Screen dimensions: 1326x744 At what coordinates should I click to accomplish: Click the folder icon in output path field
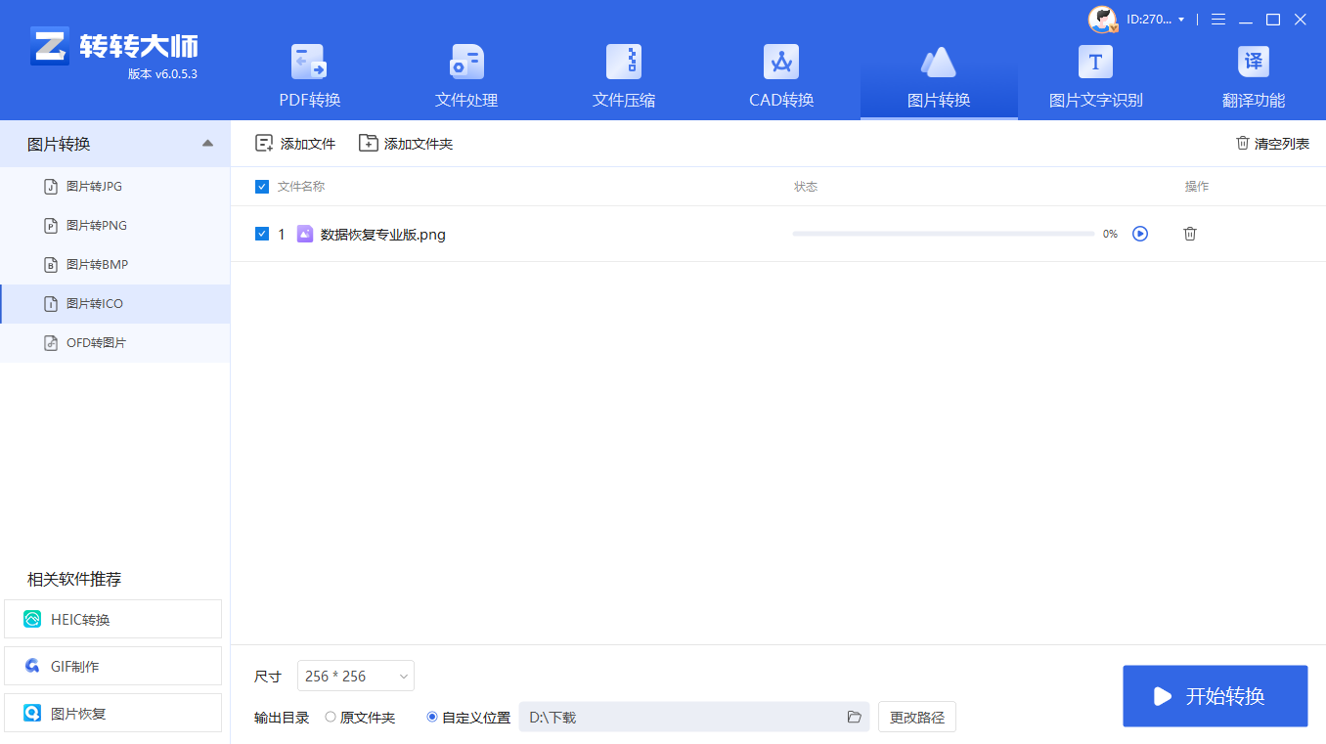tap(855, 718)
